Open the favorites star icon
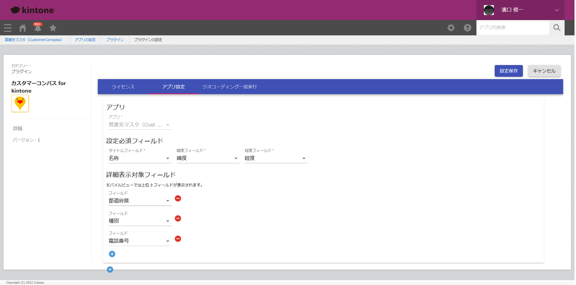Image resolution: width=576 pixels, height=285 pixels. coord(53,28)
